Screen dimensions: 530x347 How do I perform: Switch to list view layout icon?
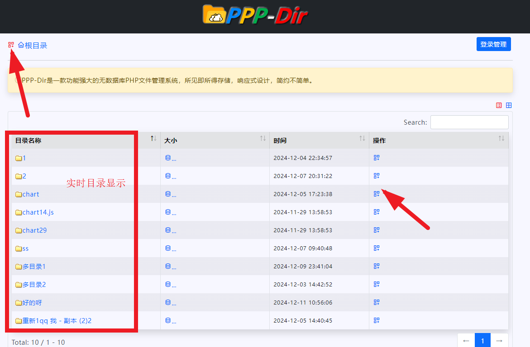point(499,105)
